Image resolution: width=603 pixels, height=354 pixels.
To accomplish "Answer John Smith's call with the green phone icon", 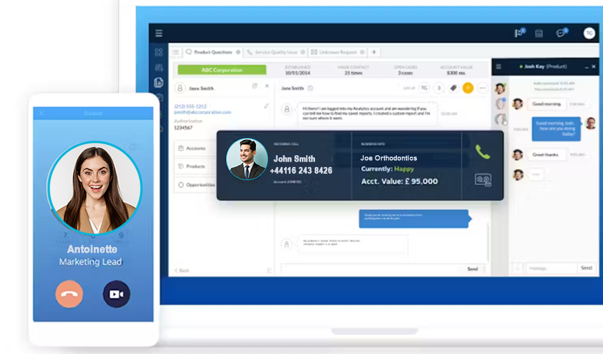I will [482, 152].
